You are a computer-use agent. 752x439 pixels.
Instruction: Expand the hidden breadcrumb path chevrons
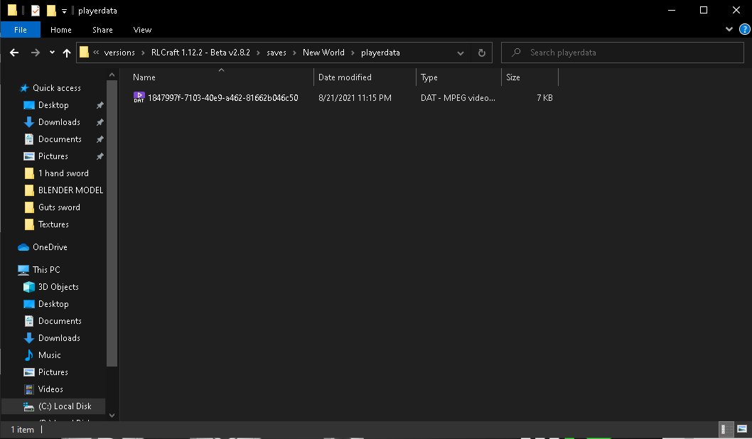(x=97, y=53)
